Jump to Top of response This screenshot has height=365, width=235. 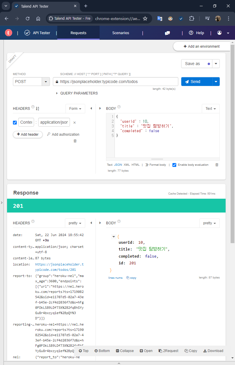click(x=84, y=351)
